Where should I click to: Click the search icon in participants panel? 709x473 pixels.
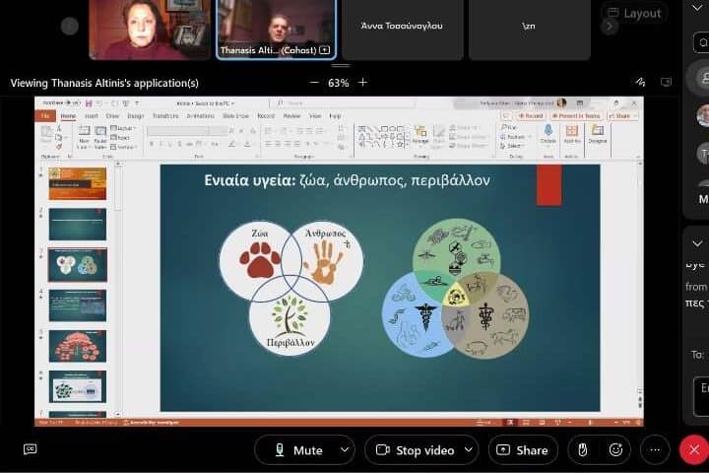pos(702,42)
